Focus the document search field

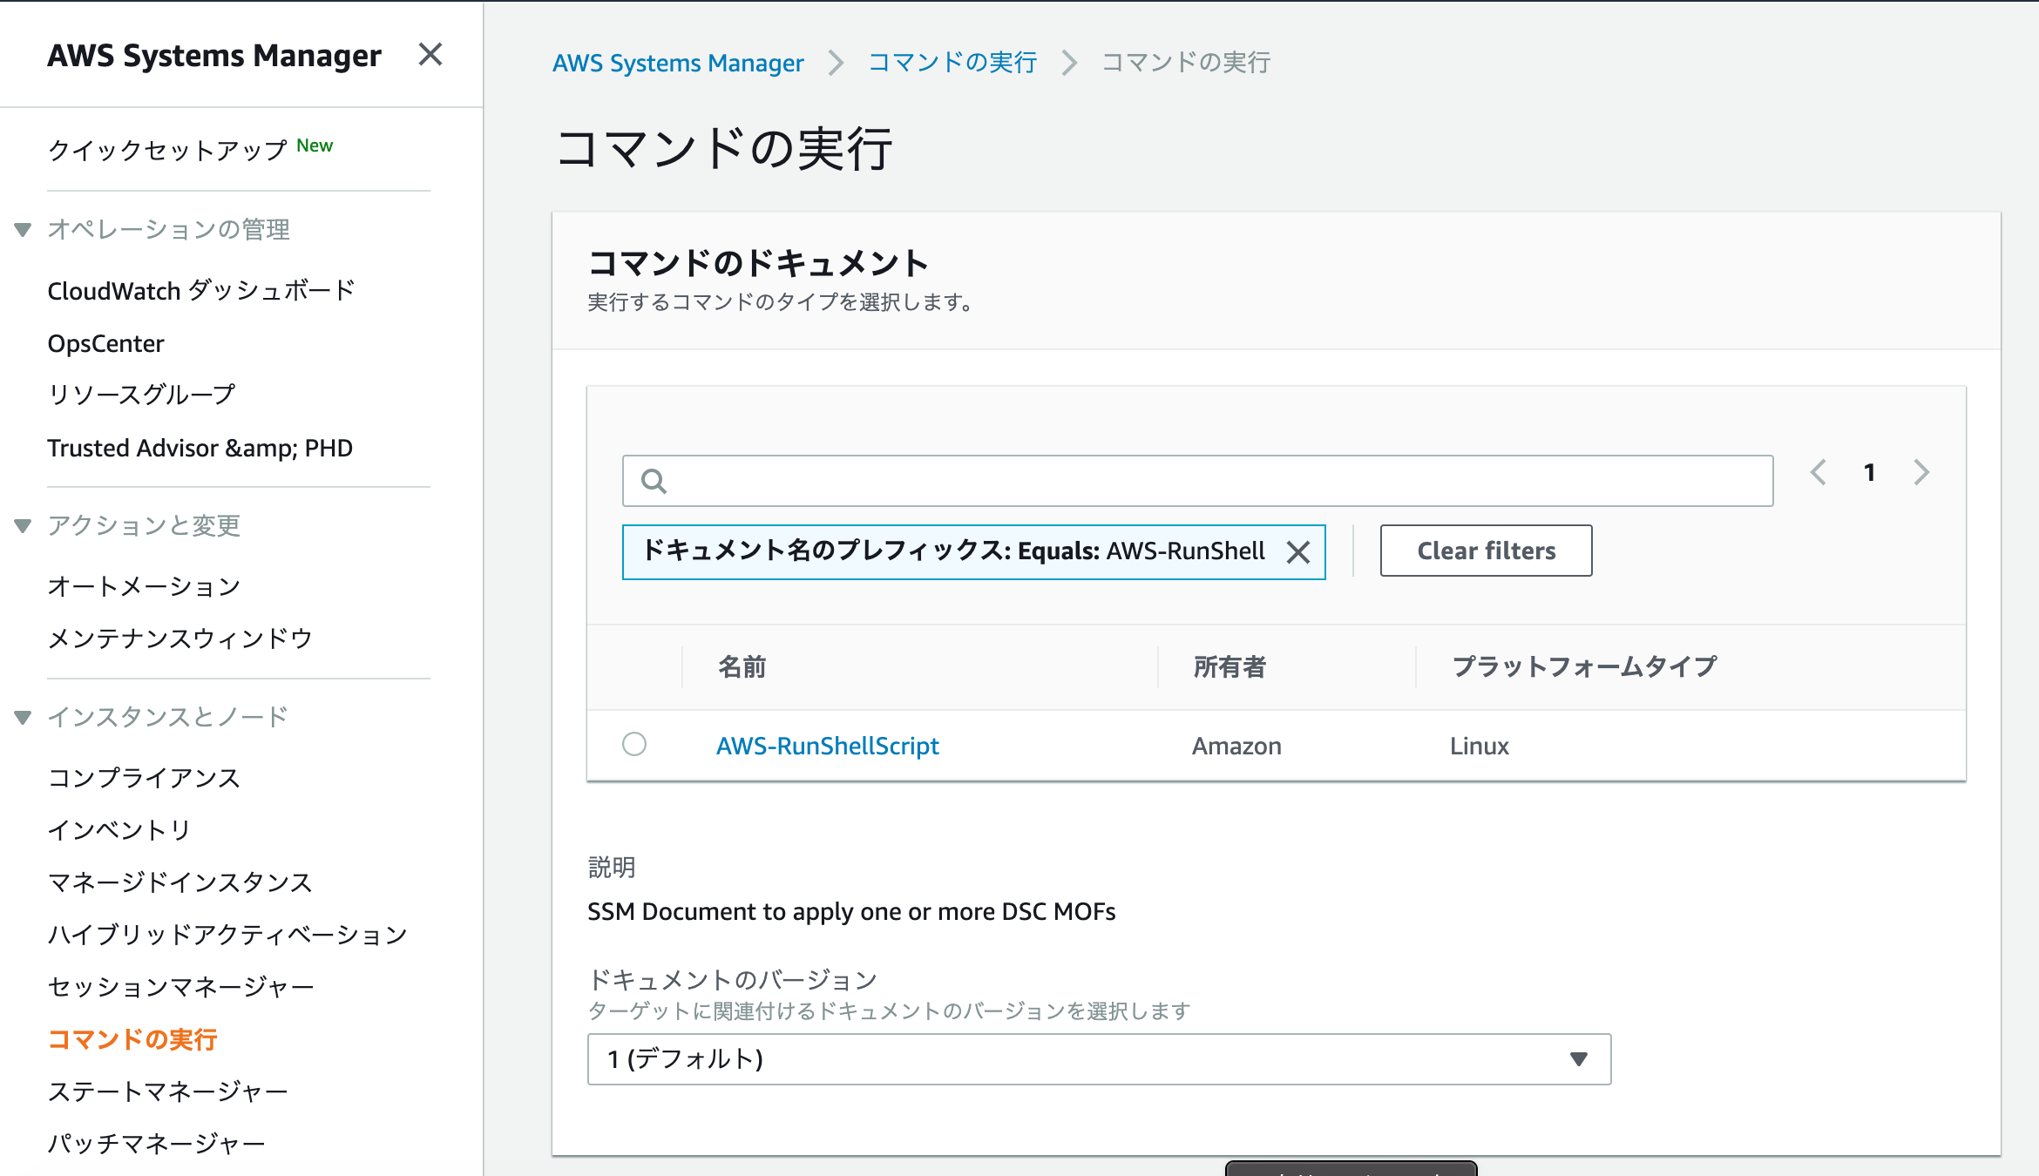coord(1198,481)
